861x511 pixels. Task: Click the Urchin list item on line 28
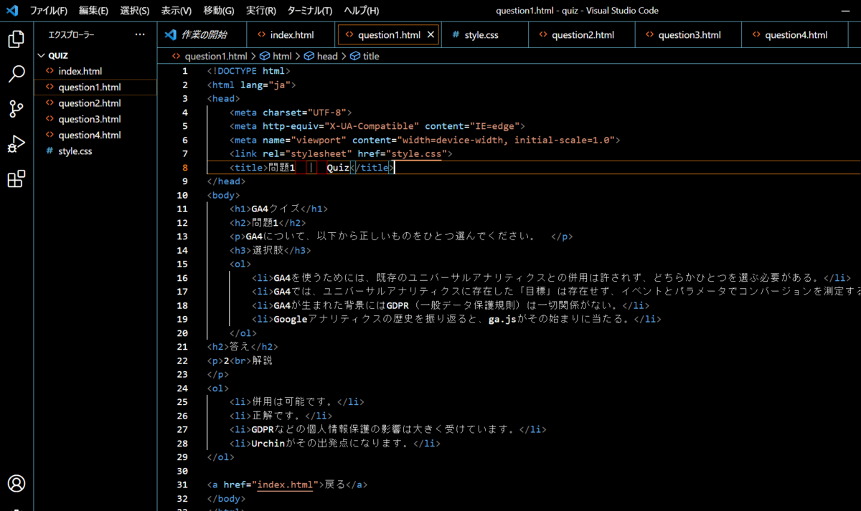click(x=334, y=443)
